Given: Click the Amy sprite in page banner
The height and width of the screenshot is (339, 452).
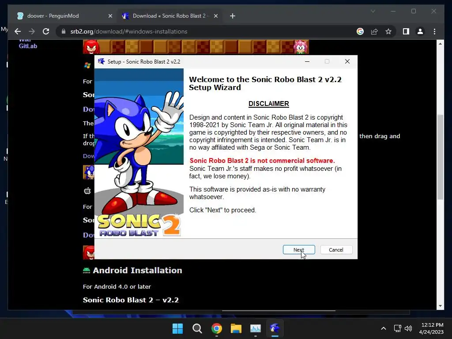Looking at the screenshot, I should coord(301,47).
